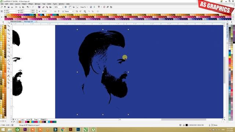Switch to the Welcome Screen tab
Viewport: 235px width, 132px height.
pyautogui.click(x=16, y=22)
